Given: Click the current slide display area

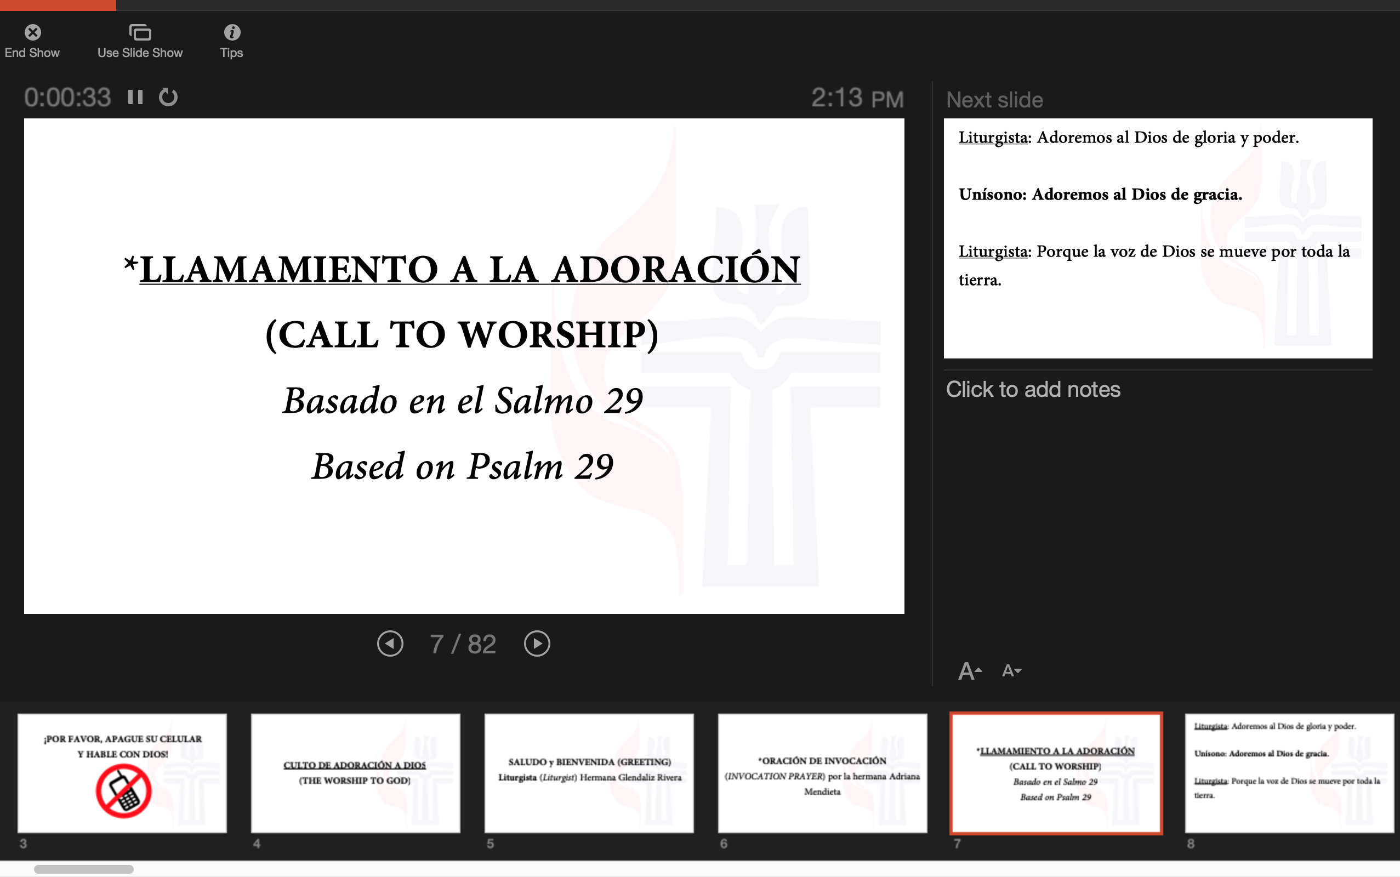Looking at the screenshot, I should click(x=464, y=366).
